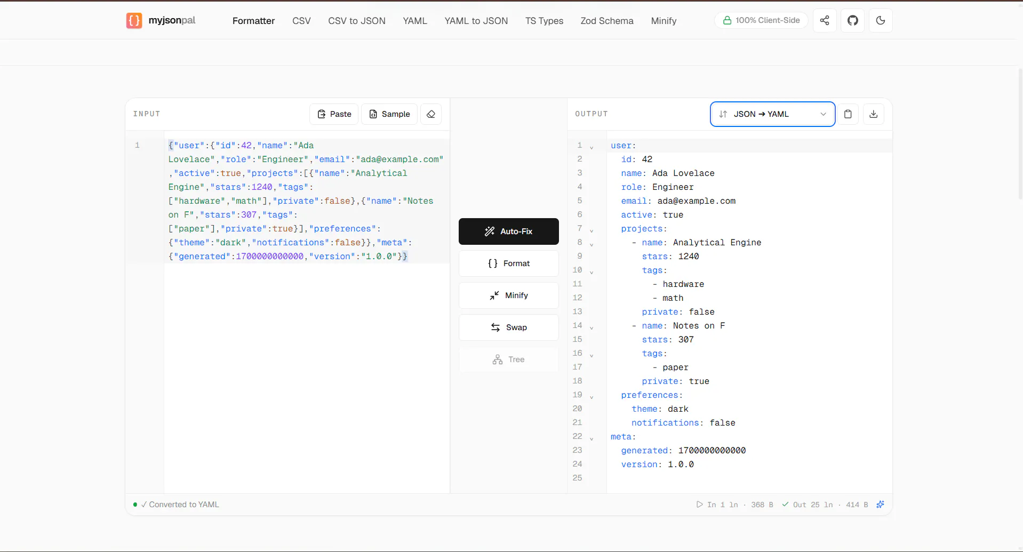
Task: Open TS Types tab
Action: (544, 21)
